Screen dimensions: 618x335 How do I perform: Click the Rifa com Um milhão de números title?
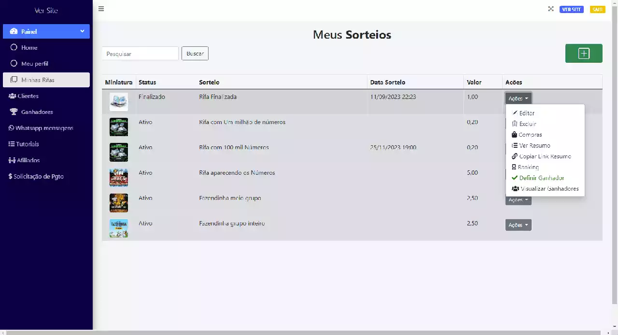coord(242,122)
